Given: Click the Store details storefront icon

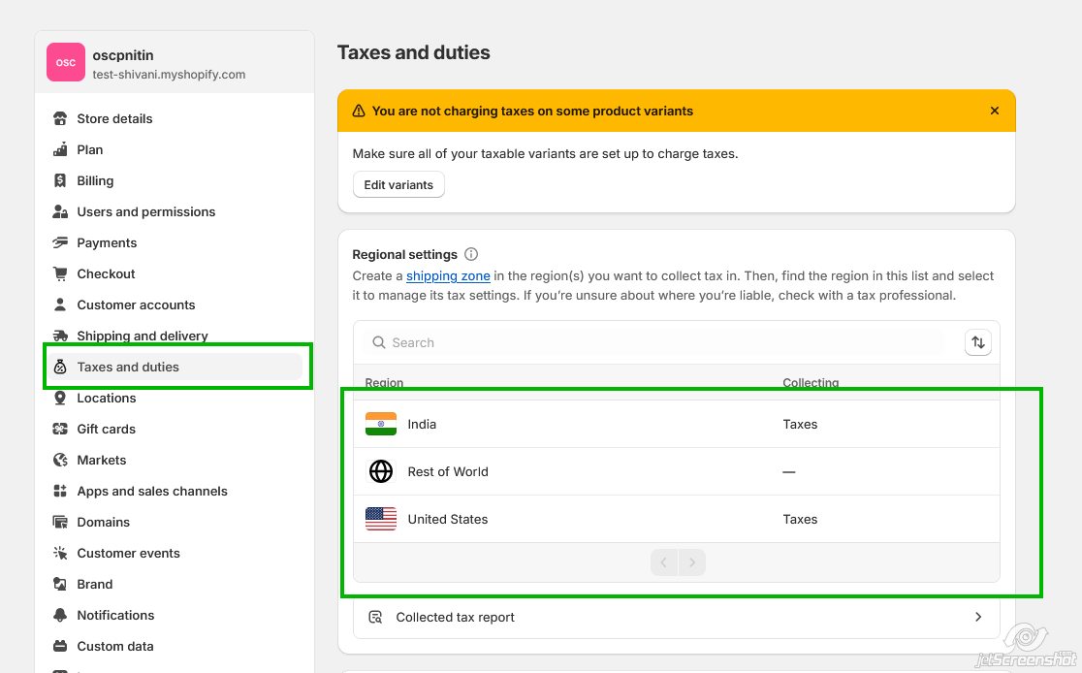Looking at the screenshot, I should [x=60, y=118].
